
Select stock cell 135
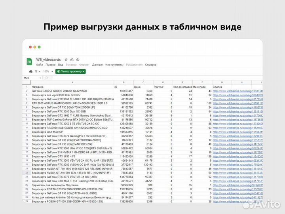pos(202,157)
